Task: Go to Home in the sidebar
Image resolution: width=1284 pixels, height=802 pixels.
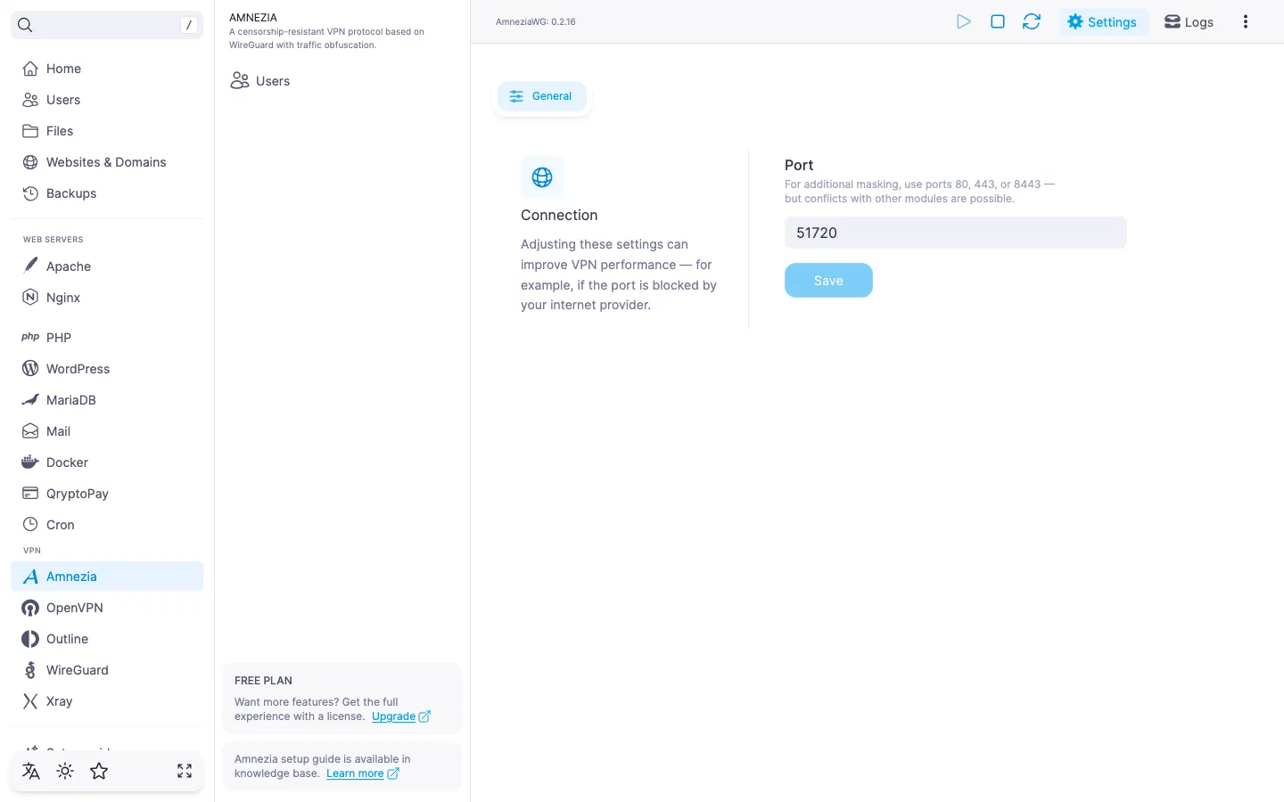Action: click(x=107, y=69)
